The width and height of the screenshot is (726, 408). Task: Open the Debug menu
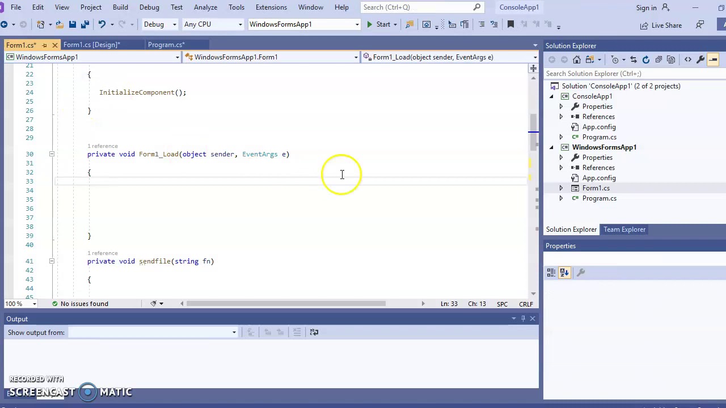tap(149, 7)
